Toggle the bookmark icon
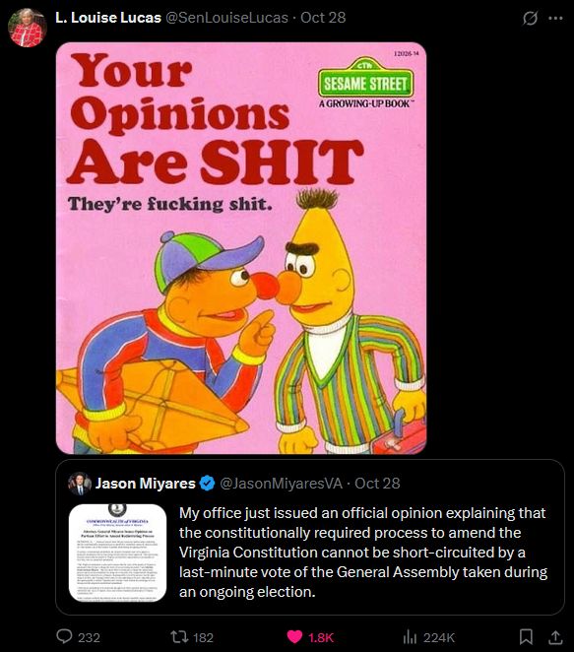The image size is (574, 652). point(526,636)
